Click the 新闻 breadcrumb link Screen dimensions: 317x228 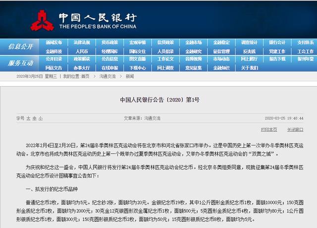click(130, 76)
